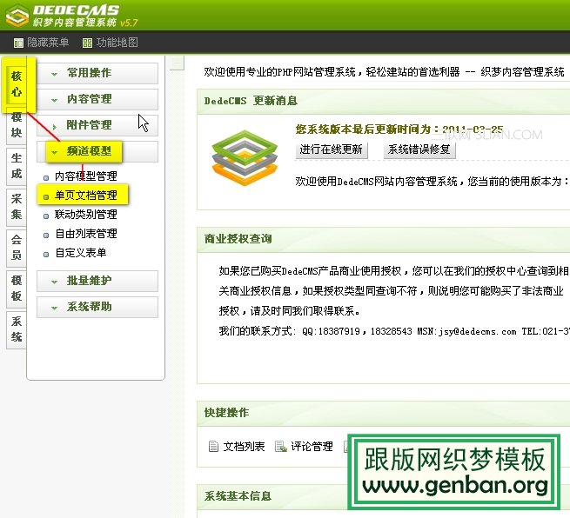Click the 评论管理 icon
Viewport: 570px width, 518px height.
pyautogui.click(x=281, y=447)
